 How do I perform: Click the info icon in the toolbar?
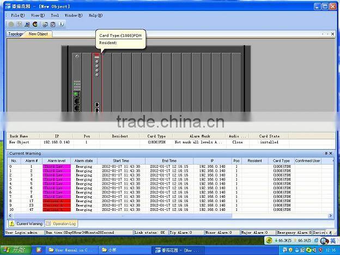60,24
